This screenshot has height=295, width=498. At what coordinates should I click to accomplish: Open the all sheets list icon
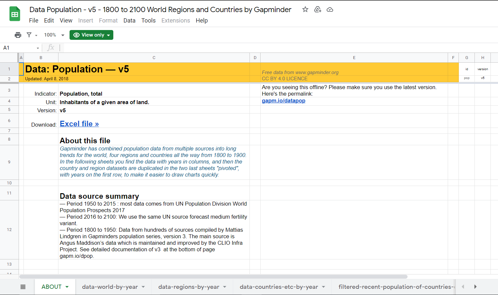tap(23, 287)
